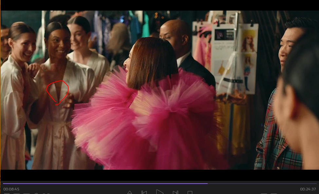Click the end of the purple progress line
This screenshot has height=194, width=319.
click(207, 184)
